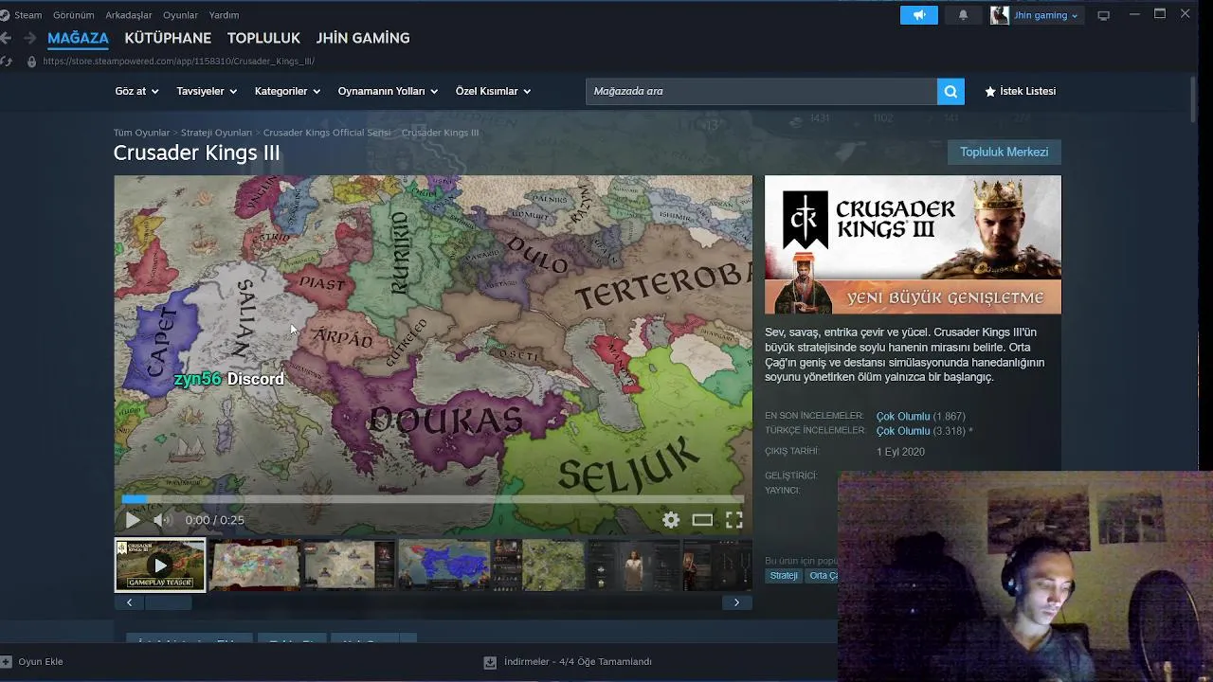Open the Görünüm menu
This screenshot has height=682, width=1213.
[73, 15]
